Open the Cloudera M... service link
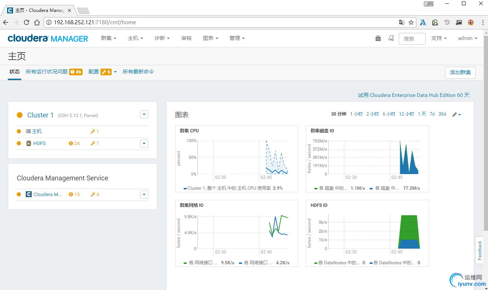The width and height of the screenshot is (488, 290). (48, 195)
